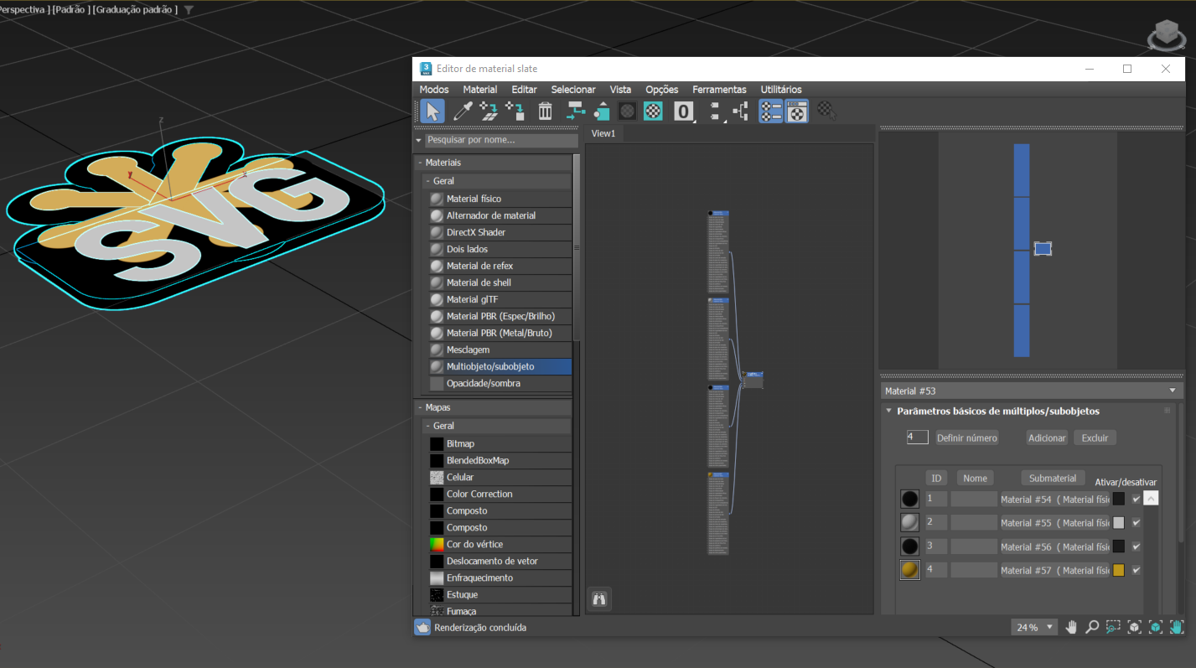Screen dimensions: 1196x668
Task: Hide unused nodeslots toolbar icon
Action: (x=601, y=111)
